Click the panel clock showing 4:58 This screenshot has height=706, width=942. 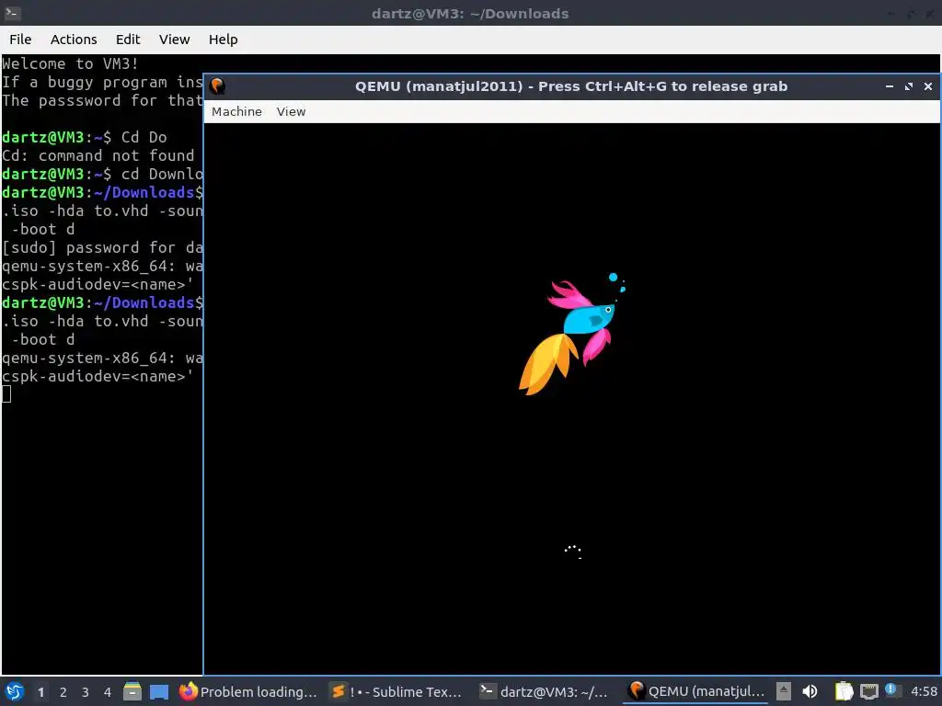coord(924,691)
